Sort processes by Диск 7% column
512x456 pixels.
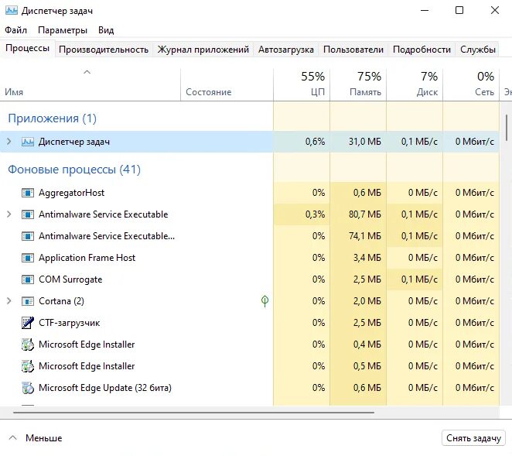tap(415, 84)
